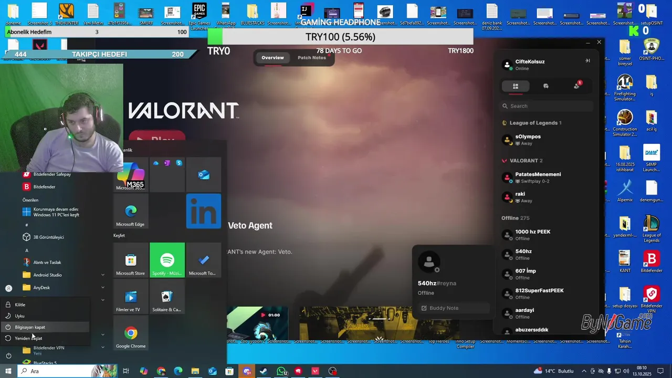Select 'Bilgisayarı kapat' in the power menu
This screenshot has height=378, width=672.
[45, 327]
